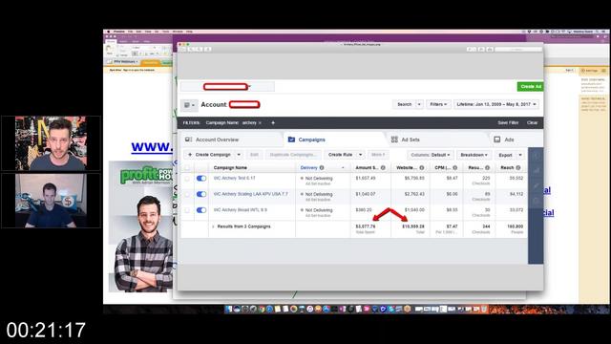Open the Columns: Default dropdown
The image size is (611, 344).
point(431,155)
